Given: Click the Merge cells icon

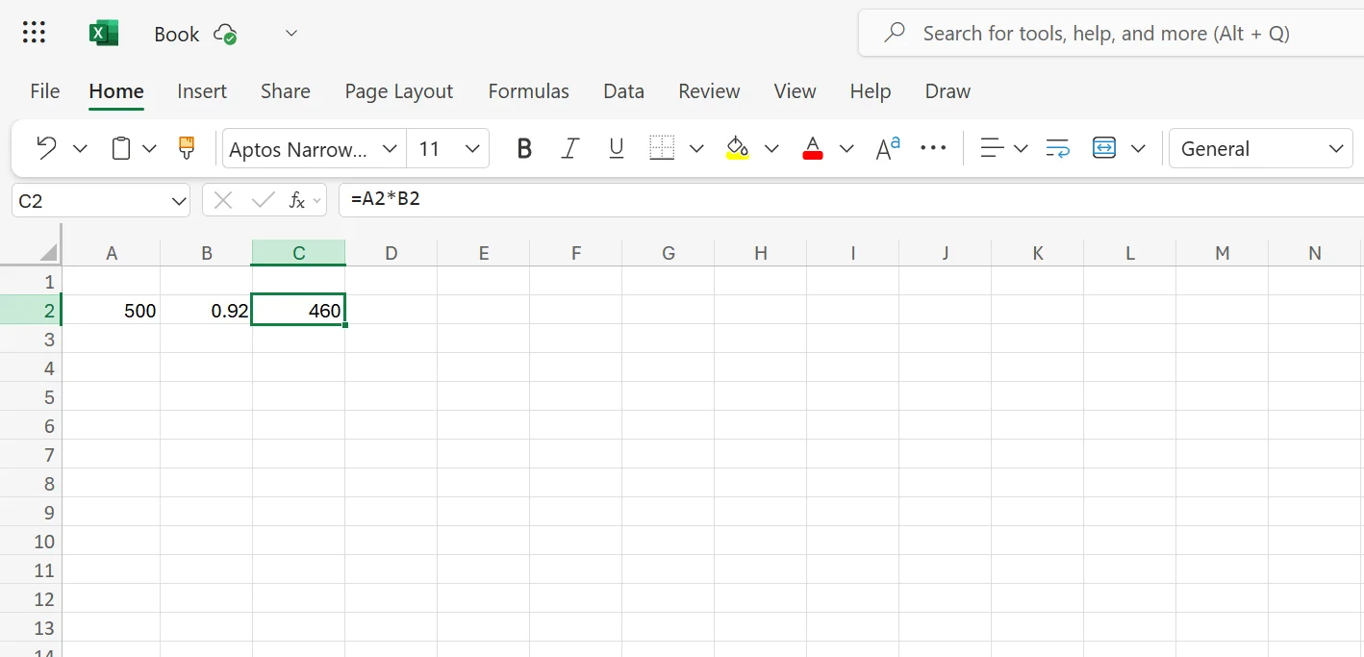Looking at the screenshot, I should (x=1104, y=148).
